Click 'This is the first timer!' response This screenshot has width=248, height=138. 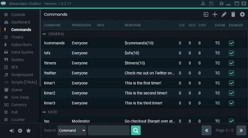143,83
